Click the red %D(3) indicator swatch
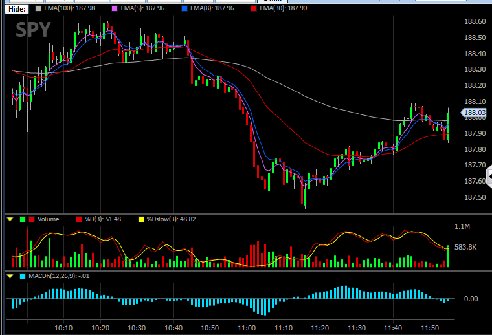Image resolution: width=492 pixels, height=335 pixels. [x=79, y=219]
